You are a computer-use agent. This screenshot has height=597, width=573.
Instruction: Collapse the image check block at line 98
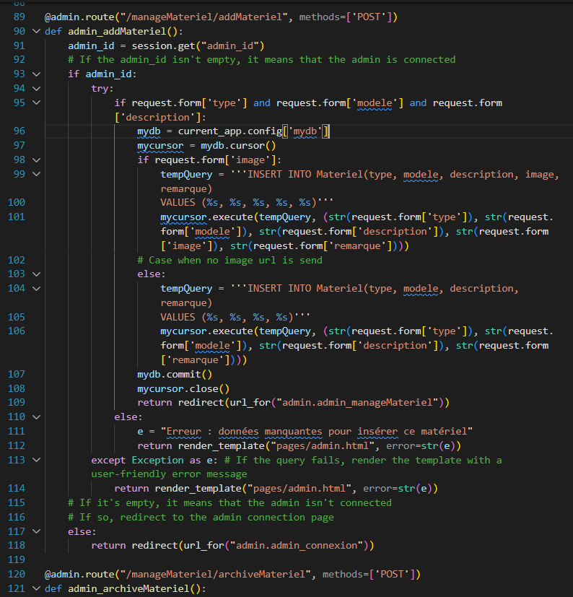(37, 160)
